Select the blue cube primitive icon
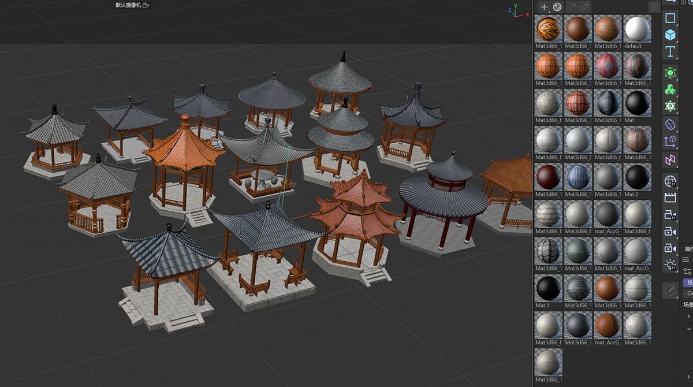Screen dimensions: 693x387 [x=670, y=35]
